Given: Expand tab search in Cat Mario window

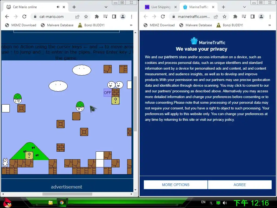Looking at the screenshot, I should point(106,7).
